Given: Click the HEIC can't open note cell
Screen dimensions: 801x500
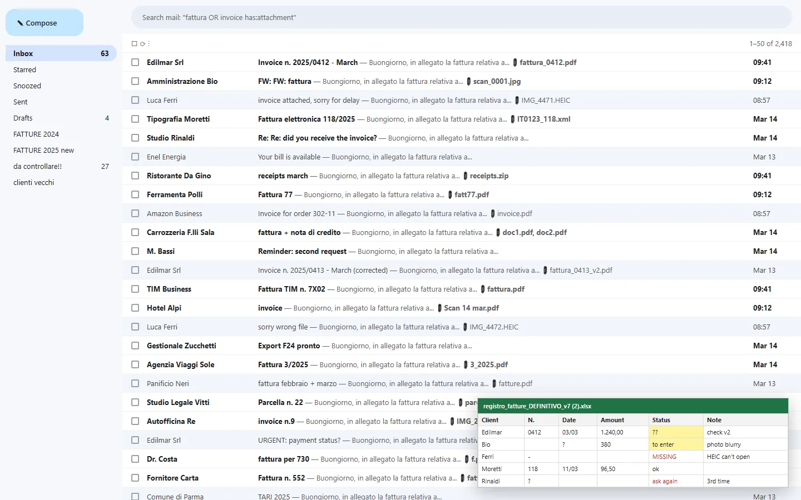Looking at the screenshot, I should click(x=745, y=457).
